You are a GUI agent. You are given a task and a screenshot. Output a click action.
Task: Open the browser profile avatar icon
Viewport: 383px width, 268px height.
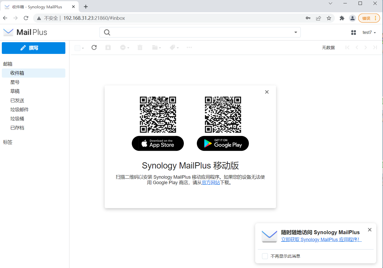[x=352, y=18]
